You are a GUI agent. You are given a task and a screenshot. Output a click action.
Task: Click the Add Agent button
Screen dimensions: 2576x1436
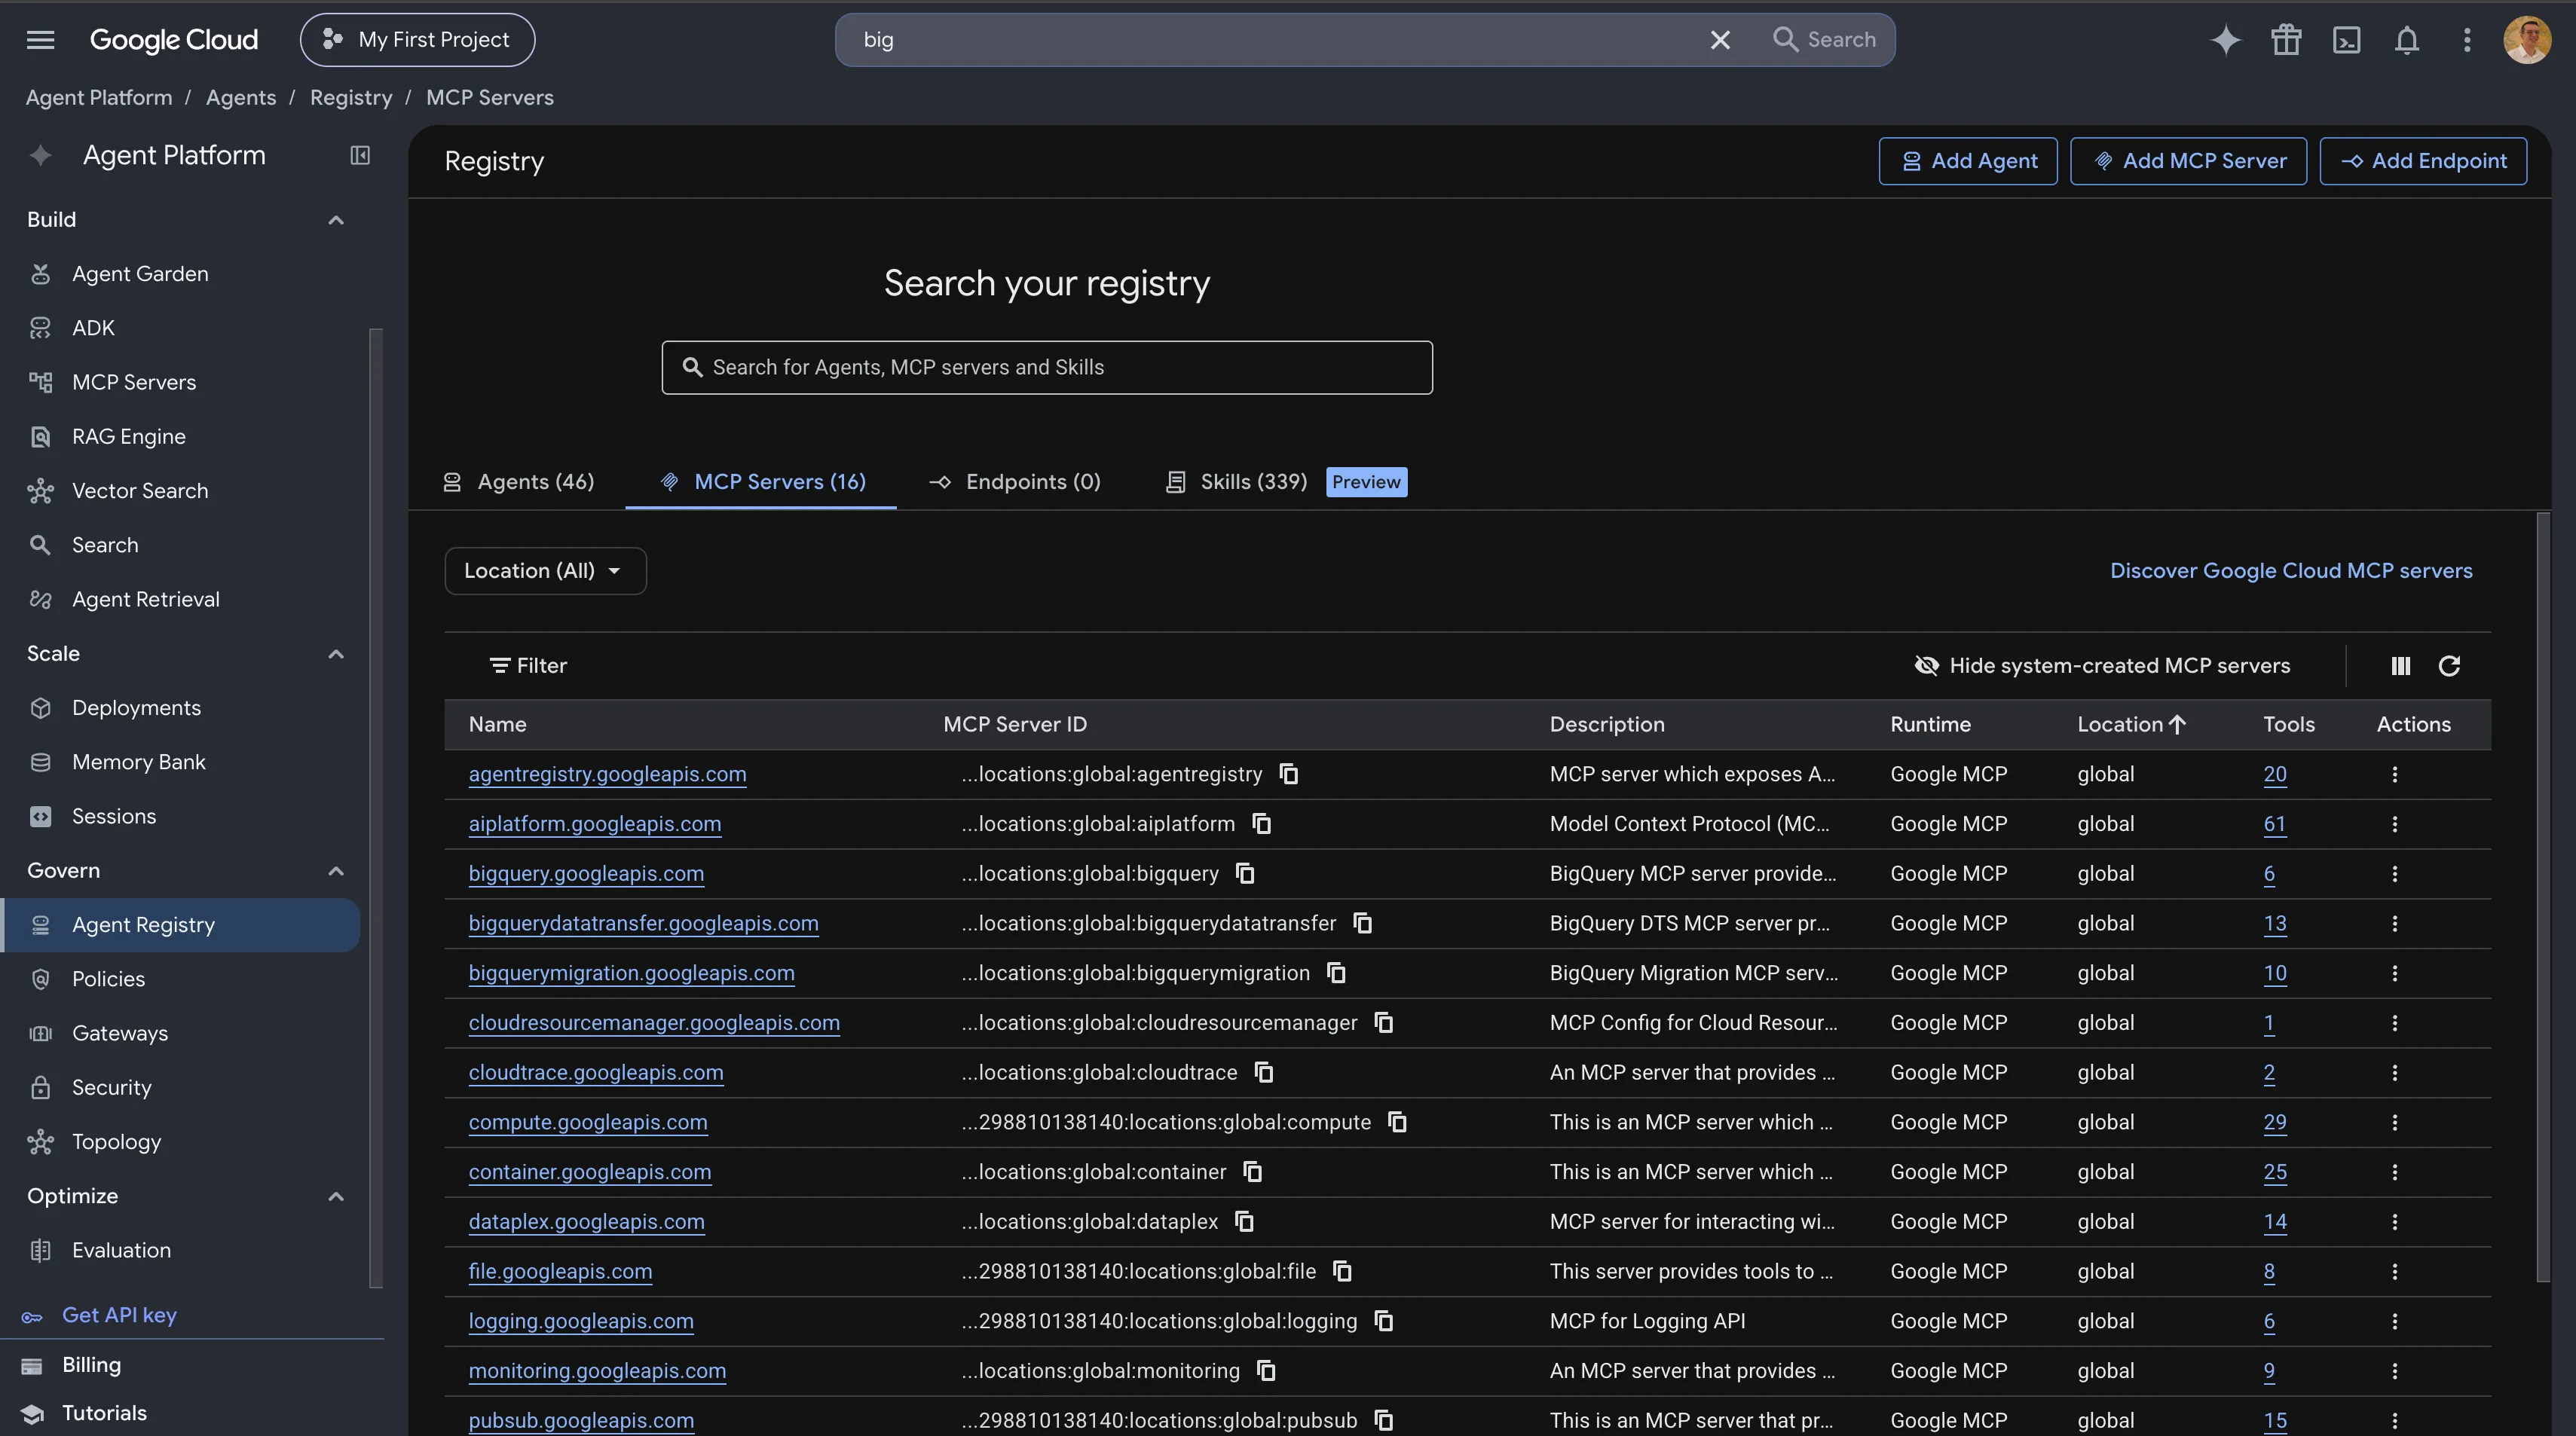coord(1968,161)
